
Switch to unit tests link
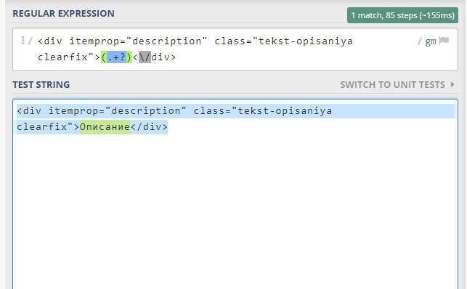(x=392, y=85)
